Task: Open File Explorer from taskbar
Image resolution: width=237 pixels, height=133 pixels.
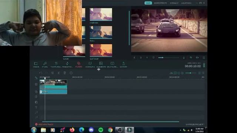Action: tap(43, 130)
